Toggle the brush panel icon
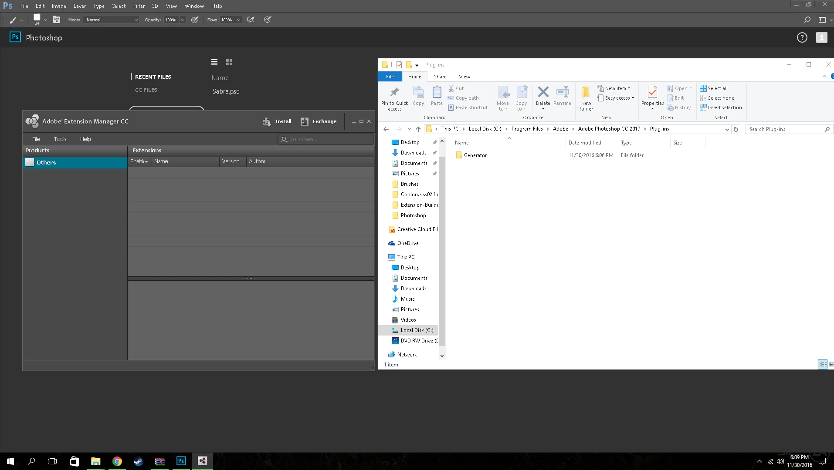Image resolution: width=834 pixels, height=470 pixels. pyautogui.click(x=56, y=20)
